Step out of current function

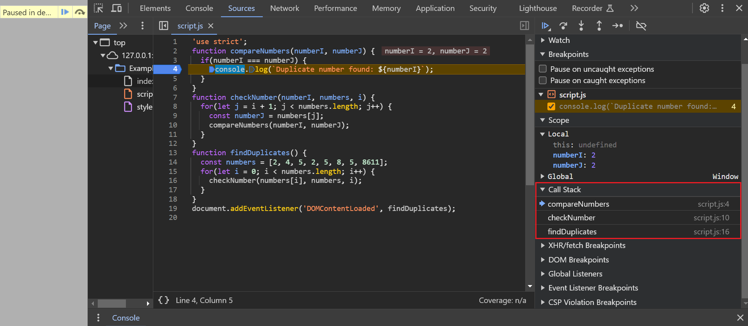coord(599,26)
